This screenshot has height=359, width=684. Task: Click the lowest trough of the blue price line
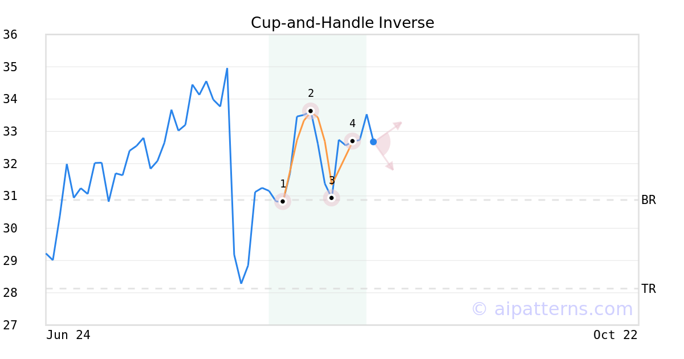pyautogui.click(x=241, y=283)
